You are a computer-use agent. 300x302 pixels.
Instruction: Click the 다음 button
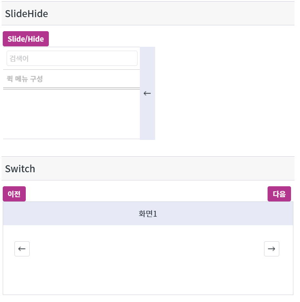click(x=279, y=194)
